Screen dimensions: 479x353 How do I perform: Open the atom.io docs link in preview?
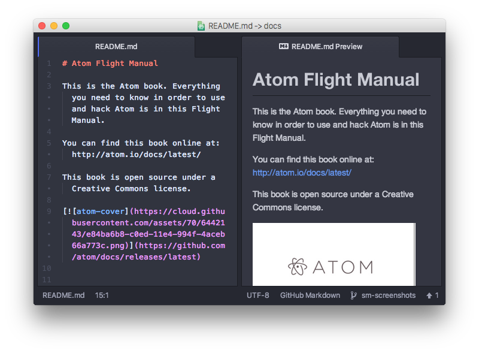click(x=302, y=173)
